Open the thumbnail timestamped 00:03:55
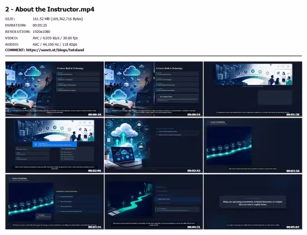The image size is (307, 235). (x=55, y=202)
